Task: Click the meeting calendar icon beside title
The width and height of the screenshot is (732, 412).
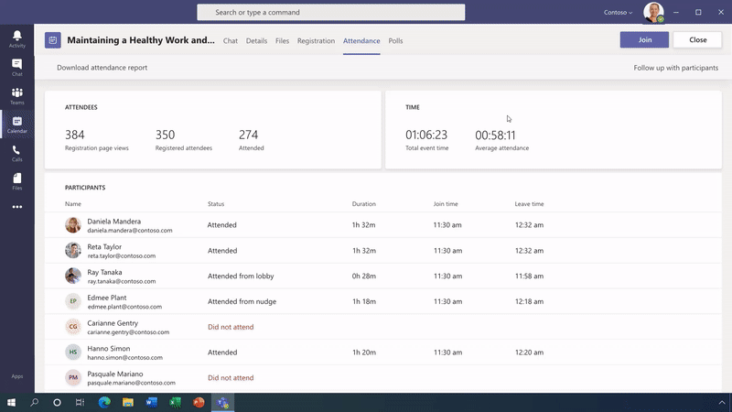Action: 53,40
